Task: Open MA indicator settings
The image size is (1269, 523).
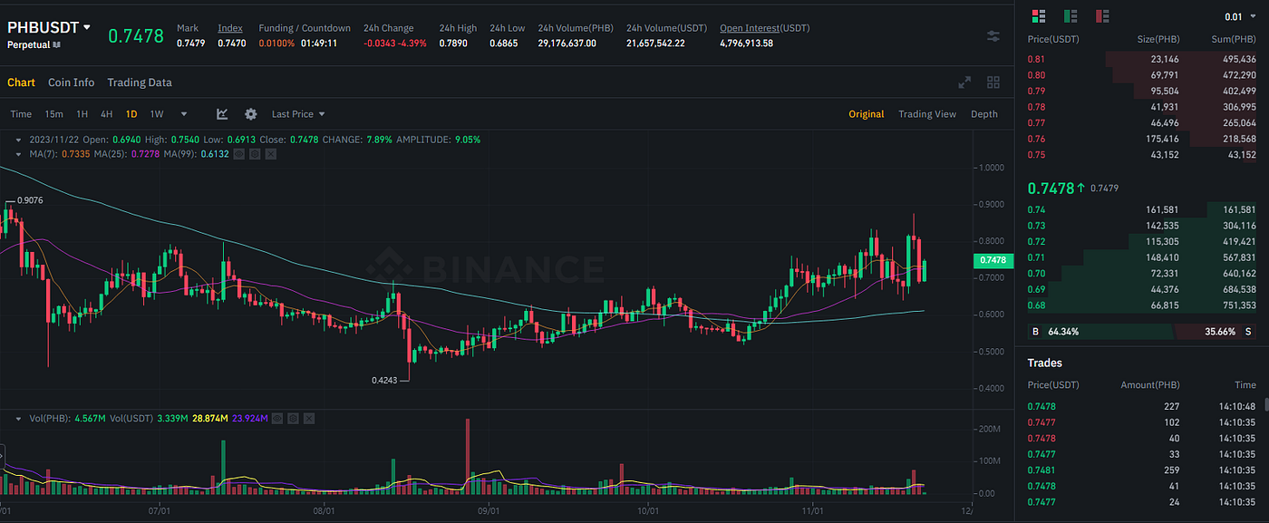Action: click(x=255, y=154)
